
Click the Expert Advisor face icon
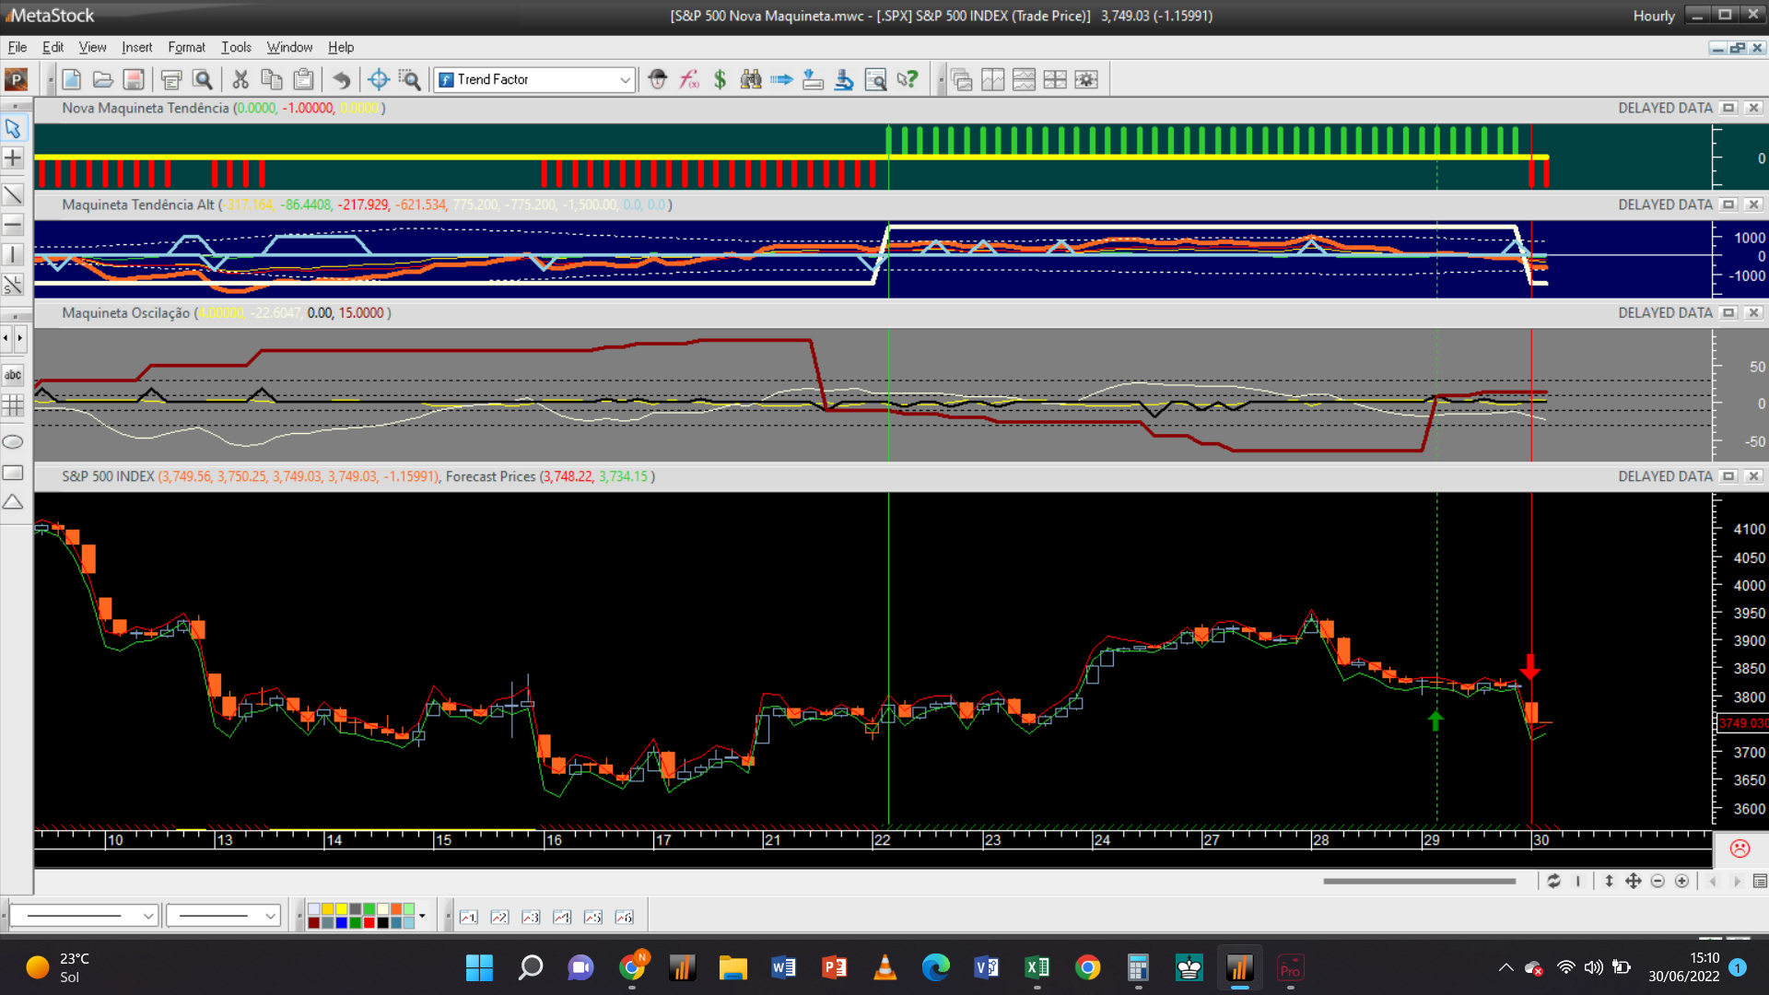click(657, 80)
